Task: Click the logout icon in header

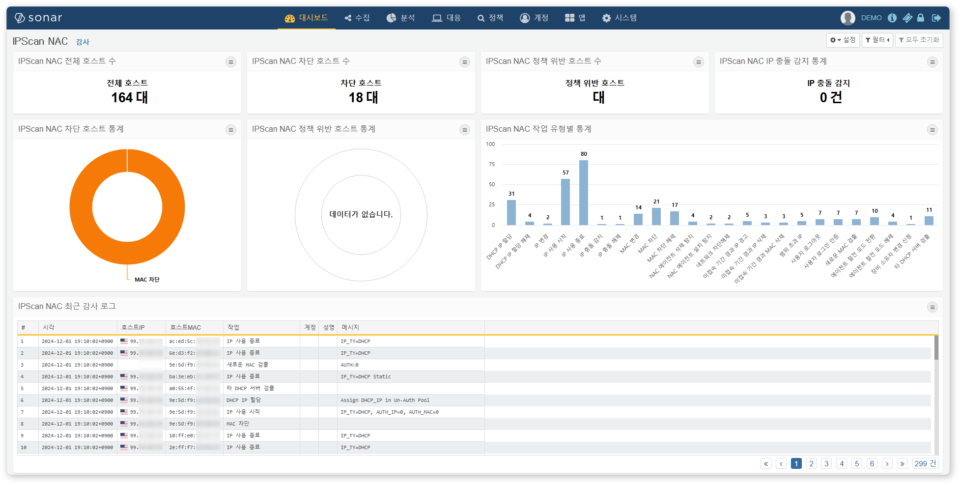Action: (x=936, y=18)
